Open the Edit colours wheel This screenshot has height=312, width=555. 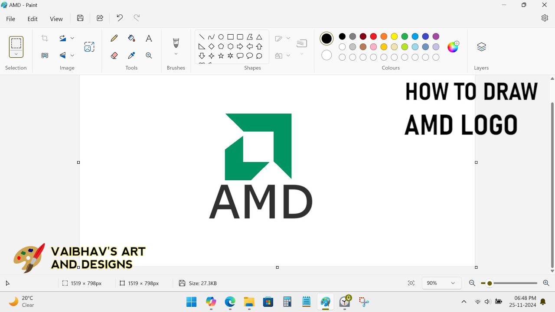coord(453,47)
